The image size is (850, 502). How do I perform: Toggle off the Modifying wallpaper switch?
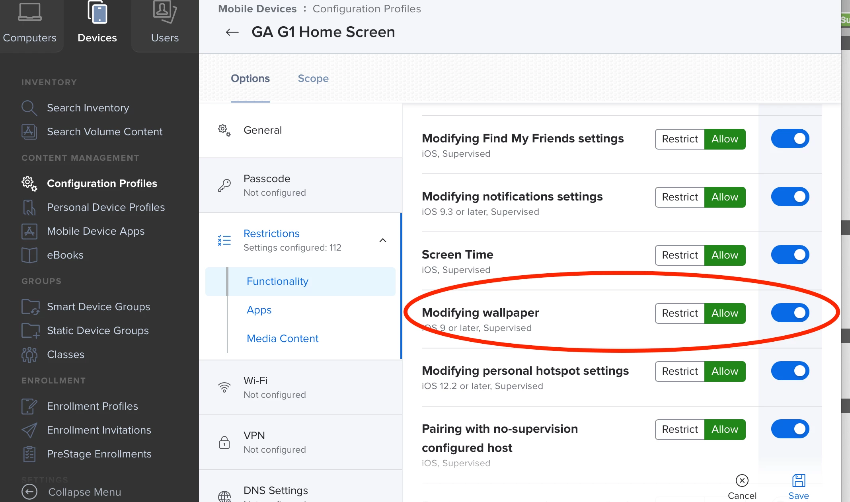790,313
